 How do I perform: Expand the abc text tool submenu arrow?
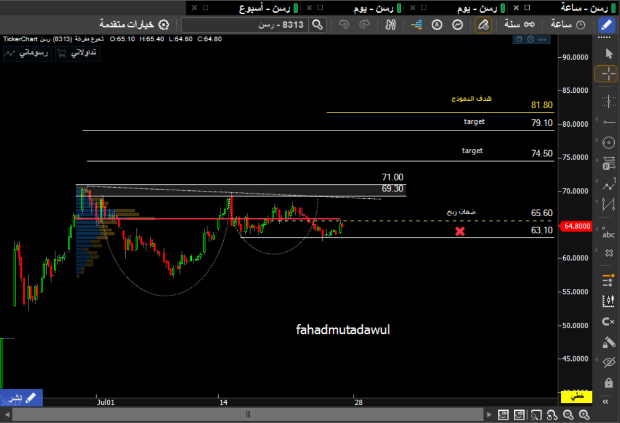tap(597, 229)
